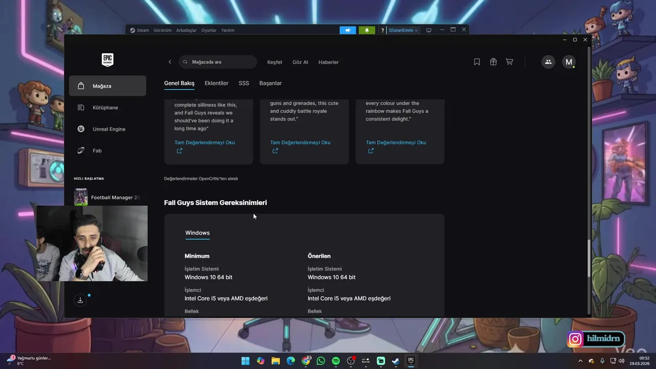The height and width of the screenshot is (369, 656).
Task: Open Fab in the sidebar
Action: (x=108, y=151)
